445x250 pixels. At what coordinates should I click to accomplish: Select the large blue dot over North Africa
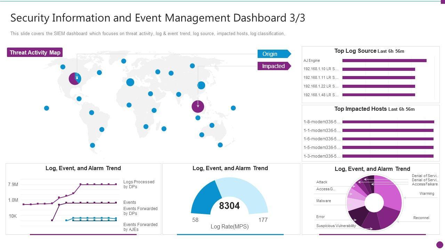tap(130, 82)
